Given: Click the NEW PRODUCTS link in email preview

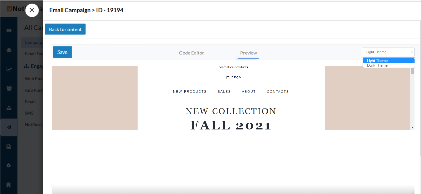Looking at the screenshot, I should pos(190,91).
